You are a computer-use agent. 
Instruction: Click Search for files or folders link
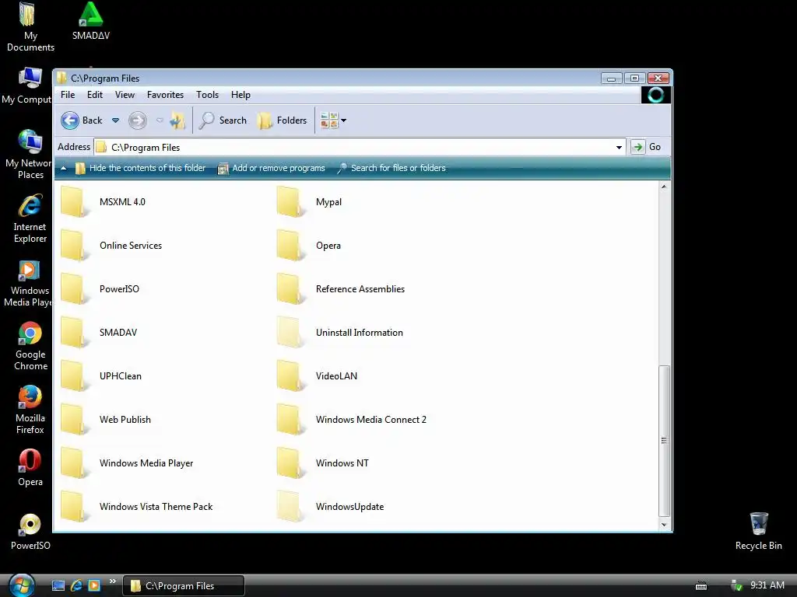coord(391,168)
